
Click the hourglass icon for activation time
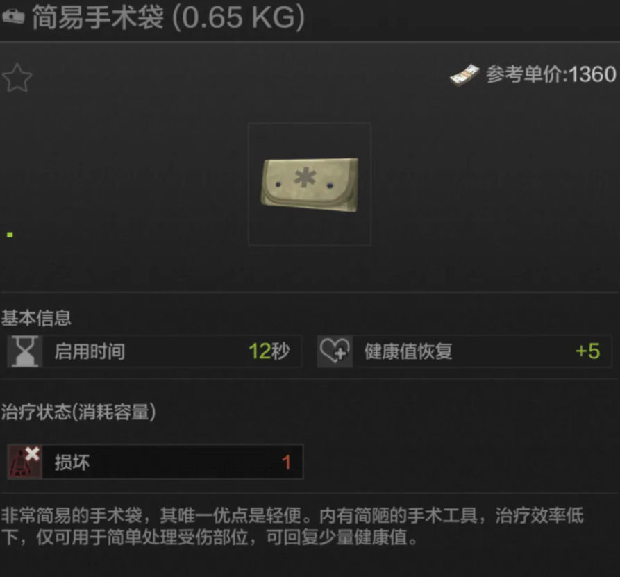pos(24,351)
